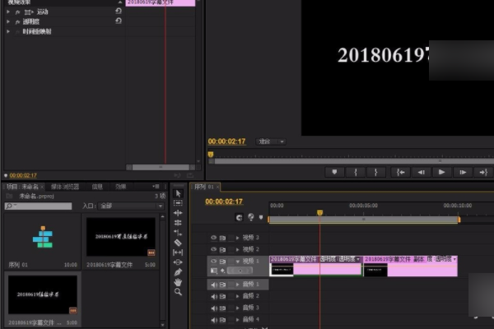Select the 序列 01 thumbnail in project bin
Image resolution: width=494 pixels, height=329 pixels.
coord(43,237)
